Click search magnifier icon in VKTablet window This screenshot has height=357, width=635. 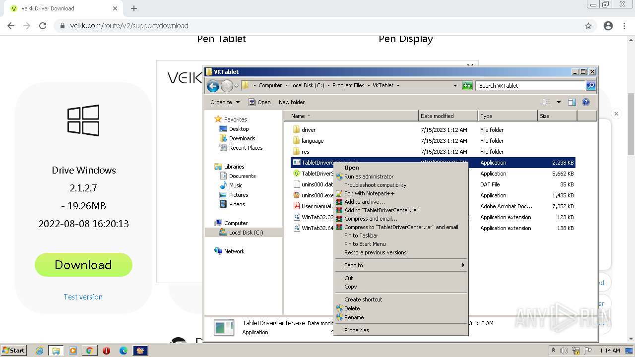590,86
